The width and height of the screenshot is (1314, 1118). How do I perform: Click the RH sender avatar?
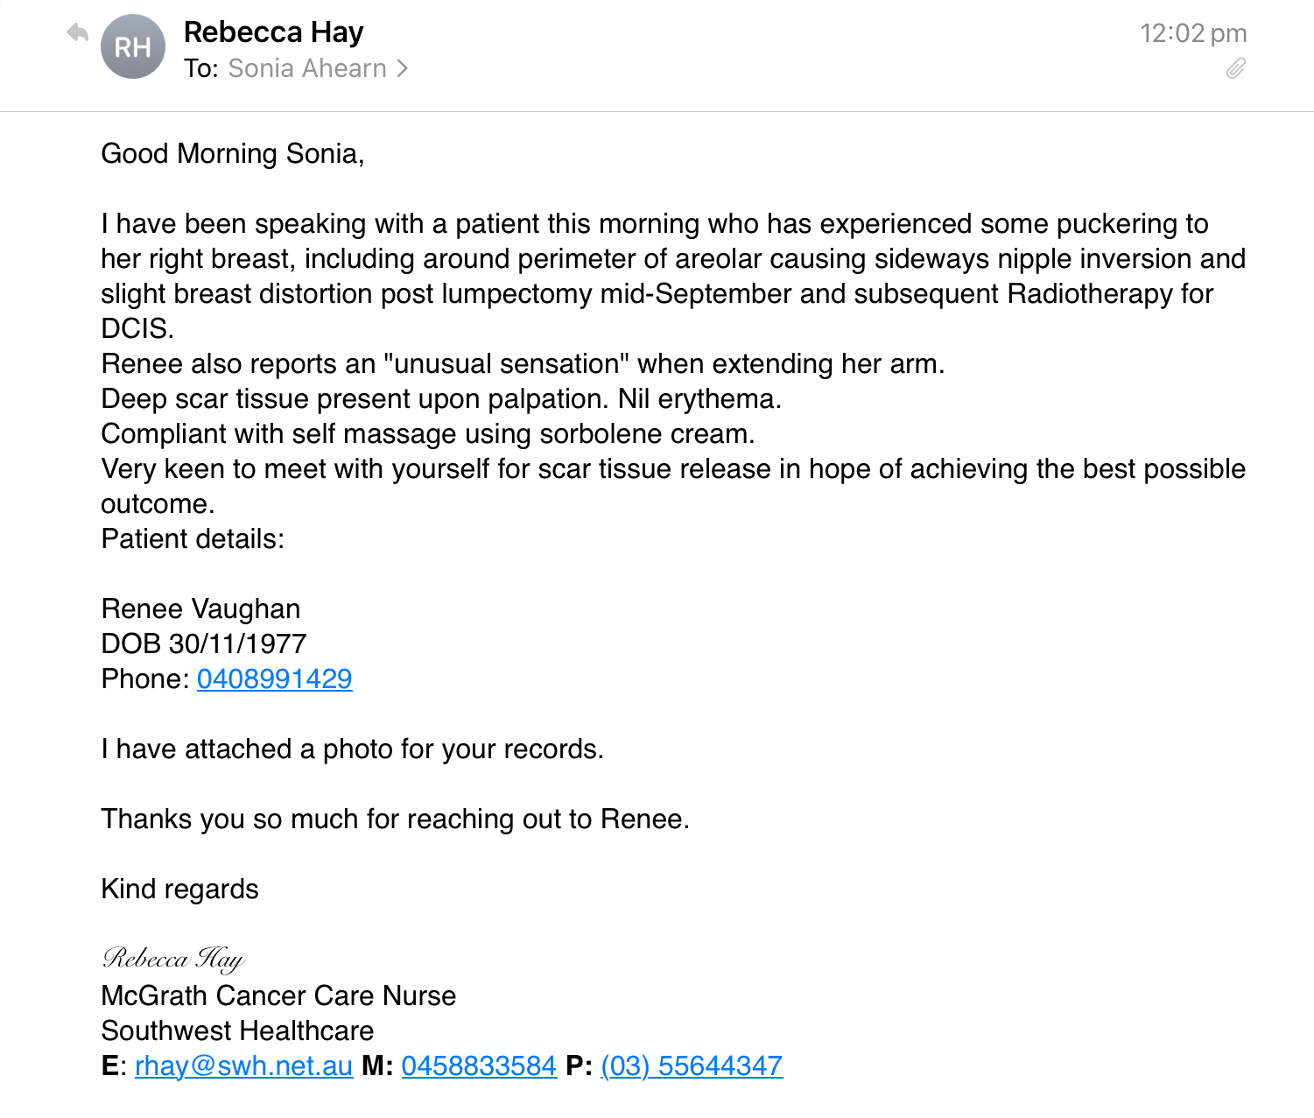[133, 47]
